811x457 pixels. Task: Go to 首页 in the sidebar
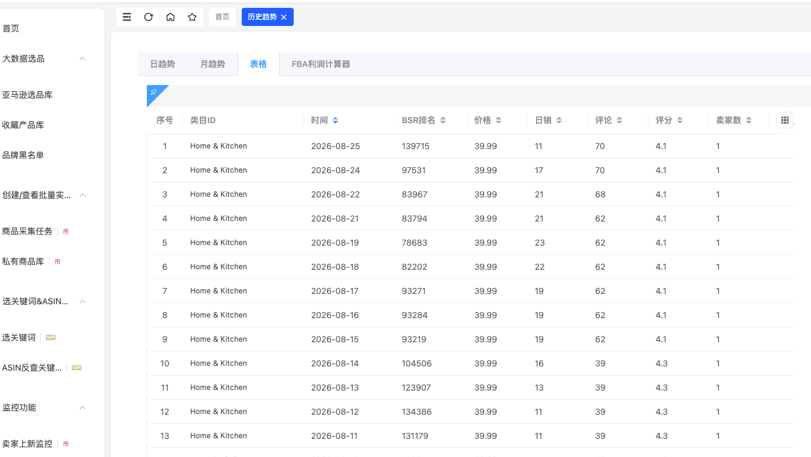(x=11, y=28)
